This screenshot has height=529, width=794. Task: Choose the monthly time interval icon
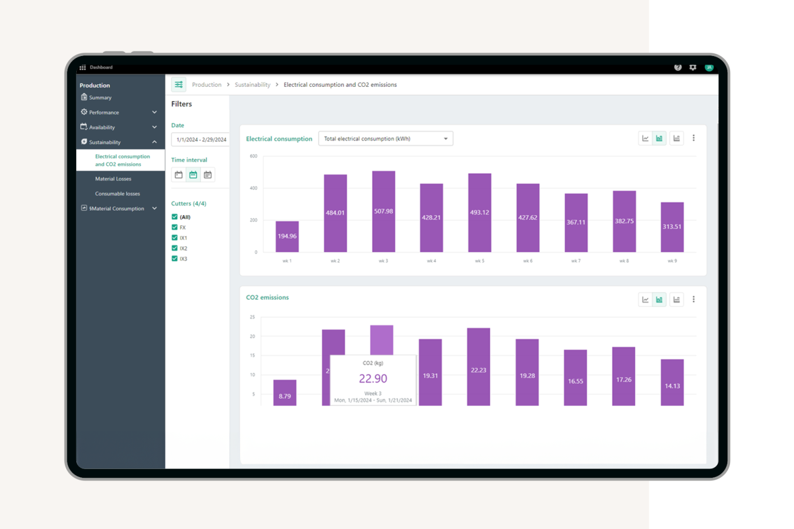[207, 175]
